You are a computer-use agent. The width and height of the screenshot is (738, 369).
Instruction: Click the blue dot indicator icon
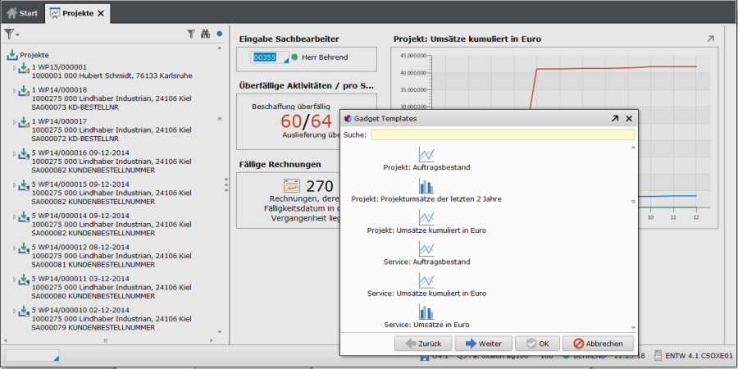[219, 34]
